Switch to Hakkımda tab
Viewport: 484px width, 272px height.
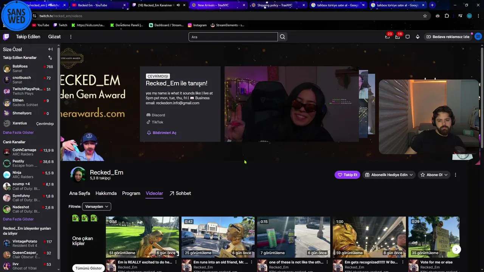point(106,193)
